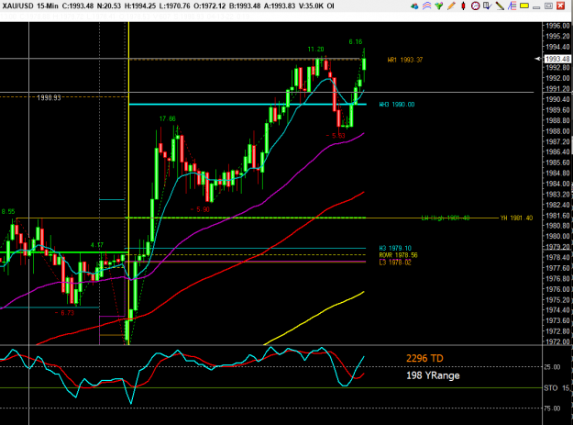This screenshot has height=425, width=573.
Task: Open the colored shapes objects icon
Action: pos(414,6)
